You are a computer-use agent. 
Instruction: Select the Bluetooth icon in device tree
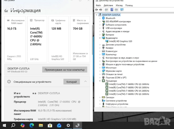[103, 18]
